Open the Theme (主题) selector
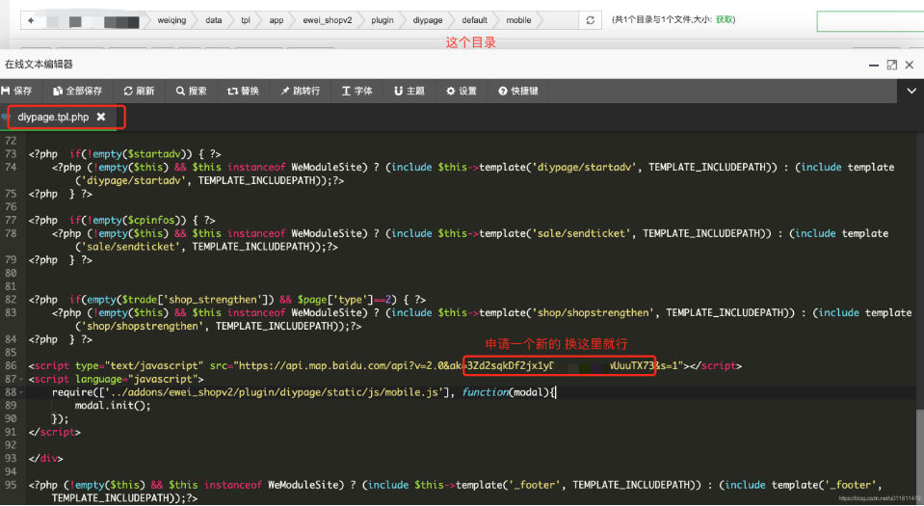Image resolution: width=924 pixels, height=506 pixels. click(x=409, y=91)
